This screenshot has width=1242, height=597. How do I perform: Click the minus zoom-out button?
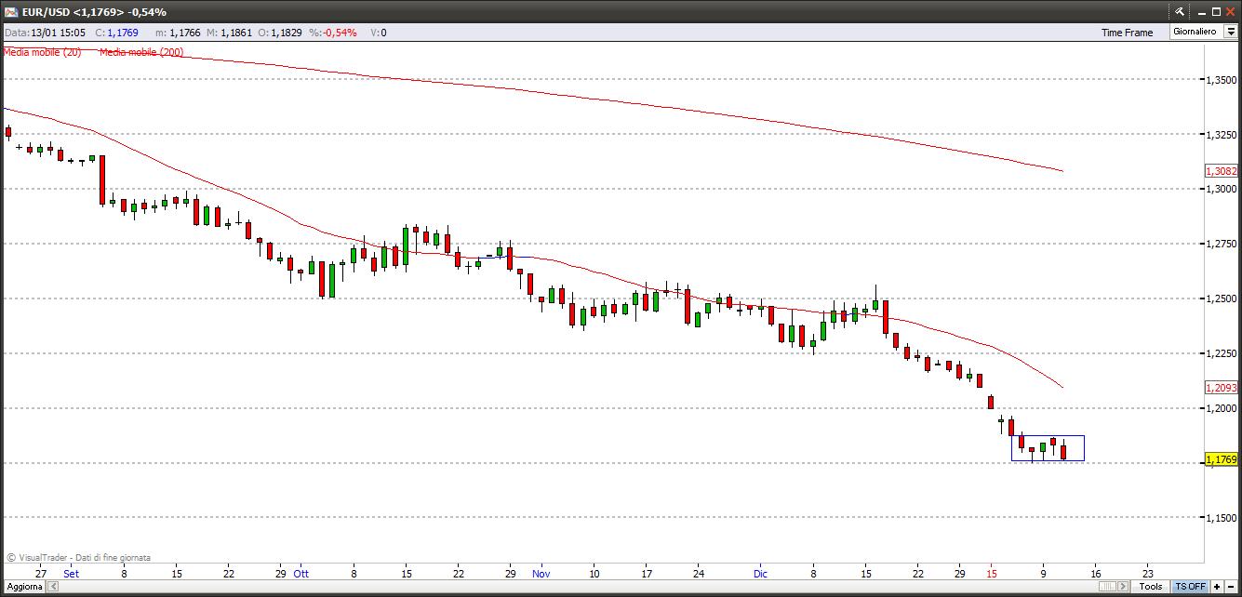[x=1232, y=587]
